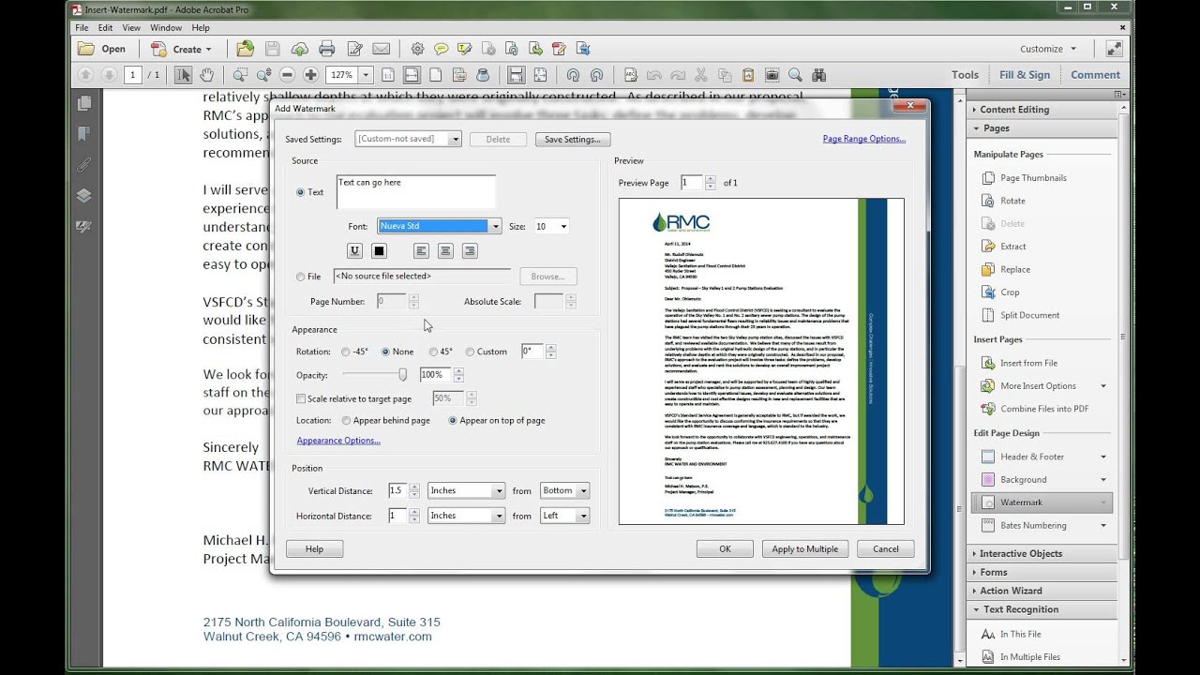Click the Print icon in toolbar
Image resolution: width=1200 pixels, height=675 pixels.
(x=327, y=49)
